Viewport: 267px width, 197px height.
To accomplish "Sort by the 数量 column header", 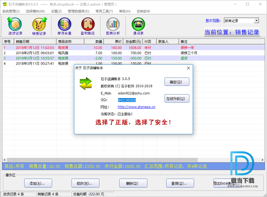I will [x=94, y=41].
